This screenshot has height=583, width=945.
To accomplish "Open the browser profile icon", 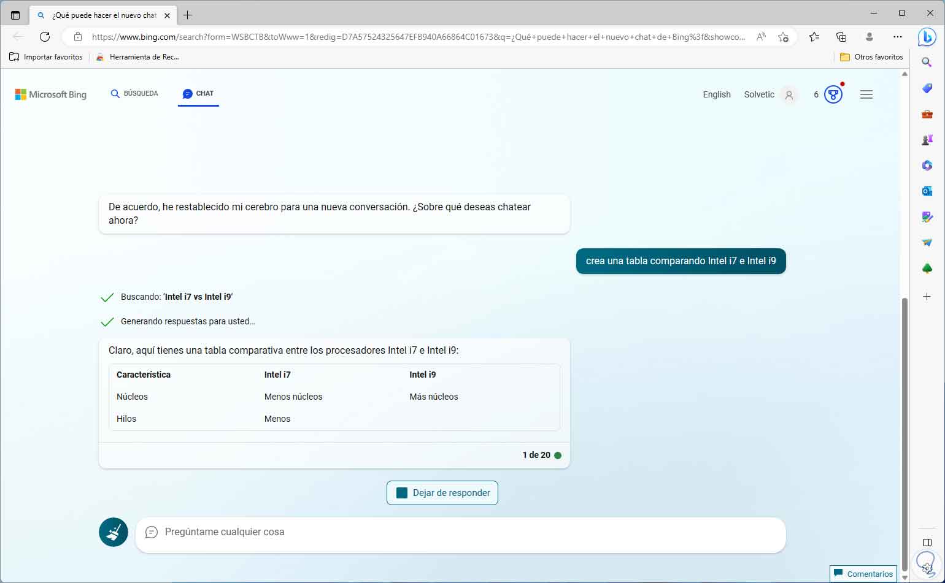I will [870, 37].
